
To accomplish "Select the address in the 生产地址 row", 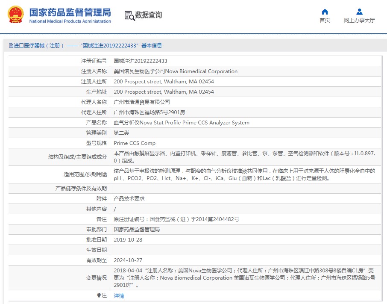I will [x=164, y=92].
